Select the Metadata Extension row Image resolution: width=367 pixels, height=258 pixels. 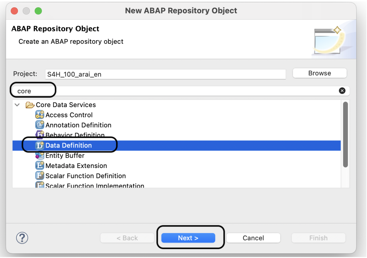pyautogui.click(x=176, y=166)
